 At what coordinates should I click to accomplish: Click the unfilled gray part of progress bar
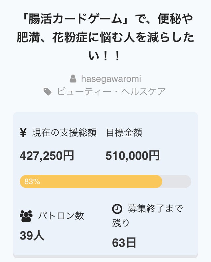pyautogui.click(x=177, y=181)
